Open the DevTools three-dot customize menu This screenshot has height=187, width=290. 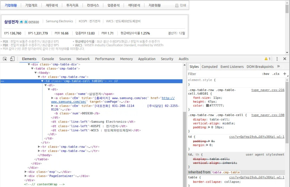click(277, 59)
